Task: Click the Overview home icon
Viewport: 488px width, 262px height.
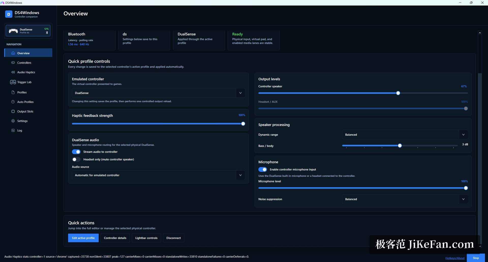Action: [x=13, y=53]
